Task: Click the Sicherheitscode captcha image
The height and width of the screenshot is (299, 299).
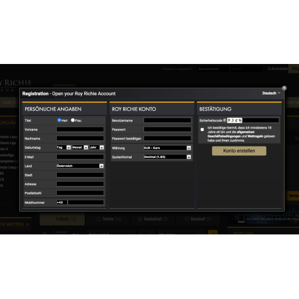Action: point(234,120)
